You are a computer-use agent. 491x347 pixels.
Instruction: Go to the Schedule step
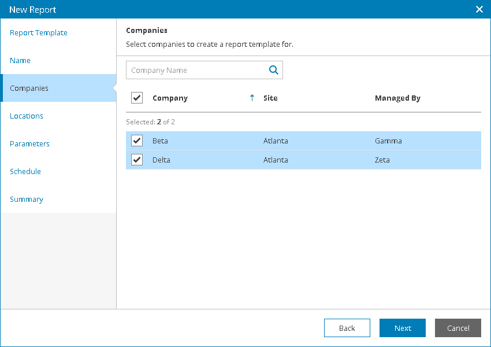click(25, 172)
